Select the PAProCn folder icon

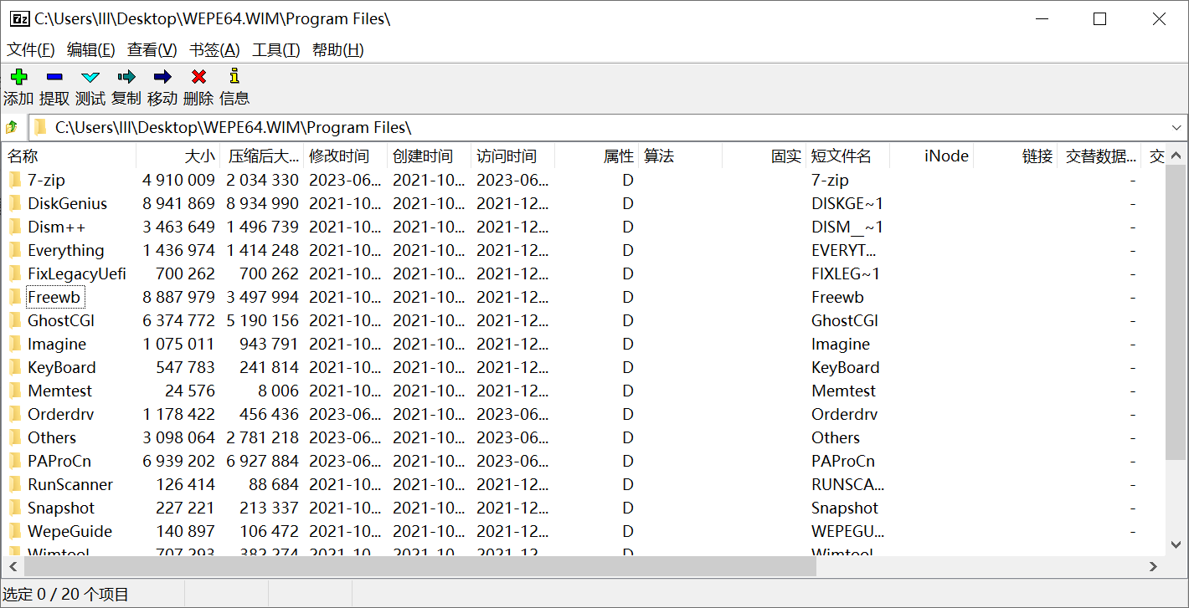pyautogui.click(x=16, y=461)
